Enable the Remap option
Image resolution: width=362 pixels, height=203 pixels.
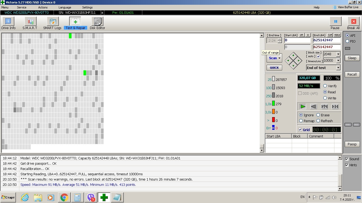pyautogui.click(x=301, y=121)
